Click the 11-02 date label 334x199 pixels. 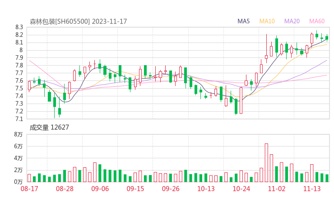point(277,189)
